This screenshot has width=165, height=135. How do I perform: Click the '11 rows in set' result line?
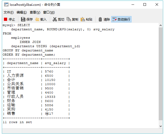pos(17,122)
